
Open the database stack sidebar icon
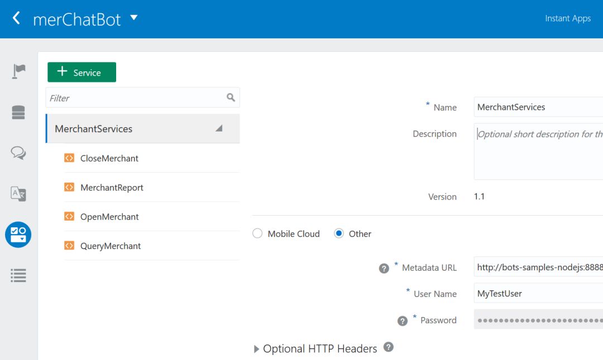coord(18,113)
